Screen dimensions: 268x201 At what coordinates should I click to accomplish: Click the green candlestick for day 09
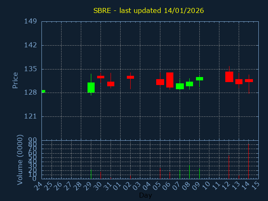pos(199,79)
